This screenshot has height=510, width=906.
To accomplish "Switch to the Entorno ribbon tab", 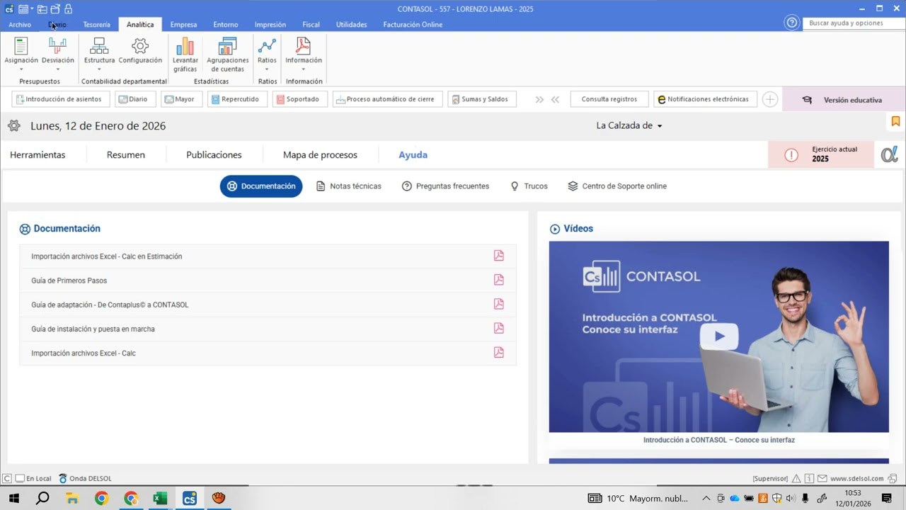I will [x=226, y=25].
